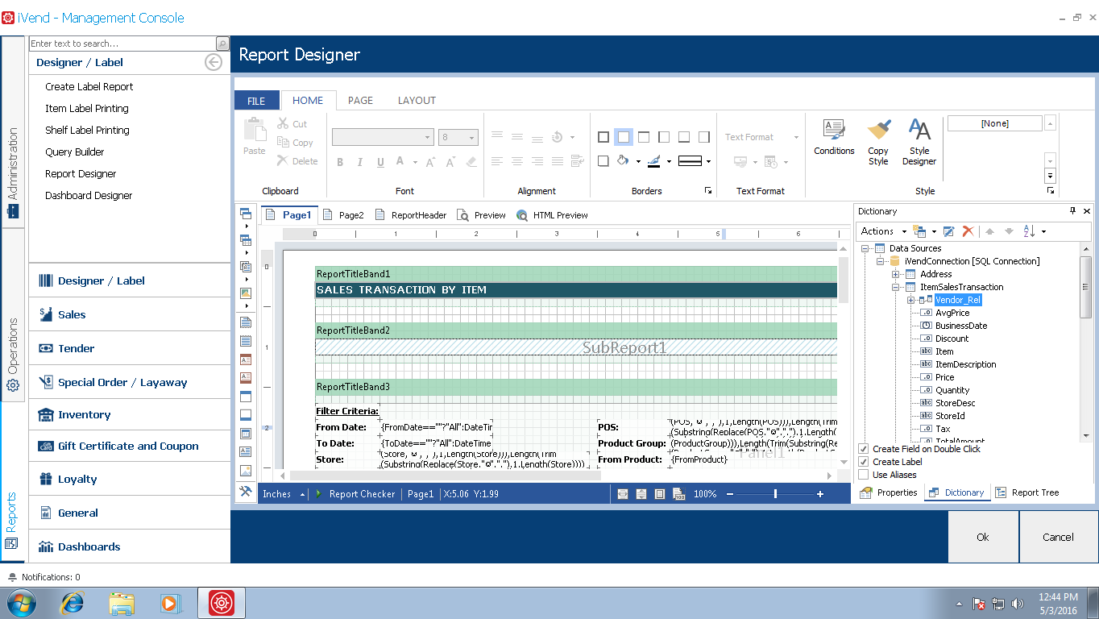1099x619 pixels.
Task: Open the Borders group dialog launcher
Action: (708, 191)
